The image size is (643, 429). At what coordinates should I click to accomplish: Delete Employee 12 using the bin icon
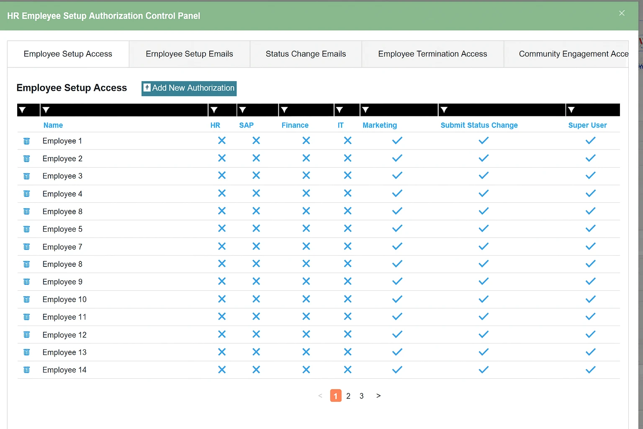[26, 335]
